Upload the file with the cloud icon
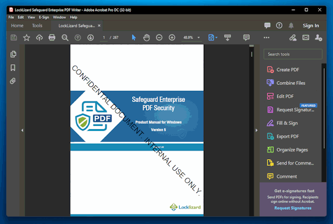The height and width of the screenshot is (224, 333). coord(39,38)
